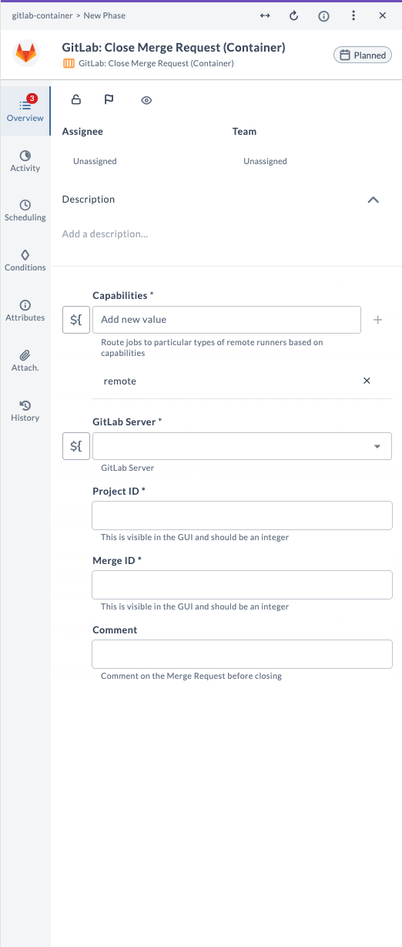Open the GitLab Server dropdown
Viewport: 402px width, 947px height.
(x=242, y=446)
